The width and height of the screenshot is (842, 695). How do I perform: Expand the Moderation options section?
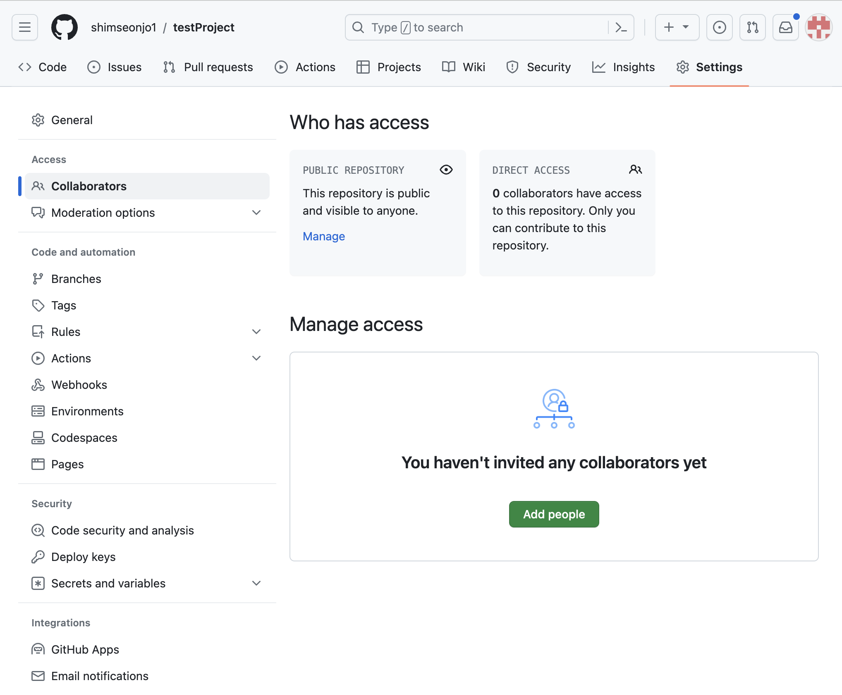[x=256, y=213]
